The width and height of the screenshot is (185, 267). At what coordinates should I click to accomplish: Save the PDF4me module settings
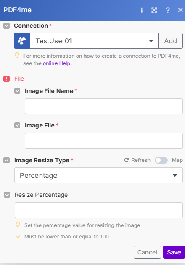[x=174, y=252]
